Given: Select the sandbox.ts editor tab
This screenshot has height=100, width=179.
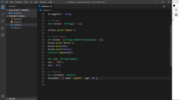Looking at the screenshot, I should pyautogui.click(x=45, y=6).
